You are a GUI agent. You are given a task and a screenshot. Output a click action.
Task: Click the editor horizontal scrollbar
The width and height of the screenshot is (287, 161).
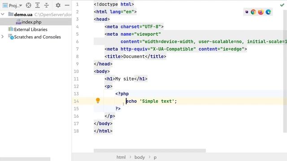150,151
